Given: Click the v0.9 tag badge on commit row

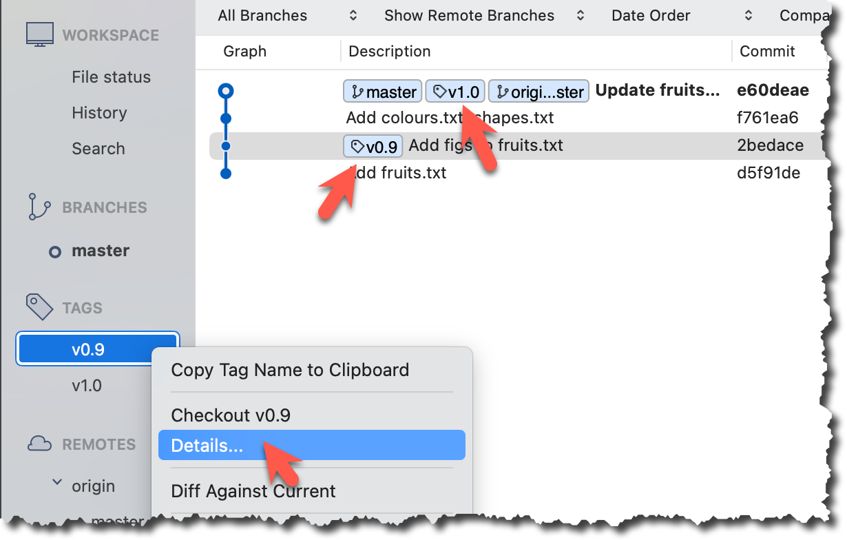Looking at the screenshot, I should (x=373, y=146).
